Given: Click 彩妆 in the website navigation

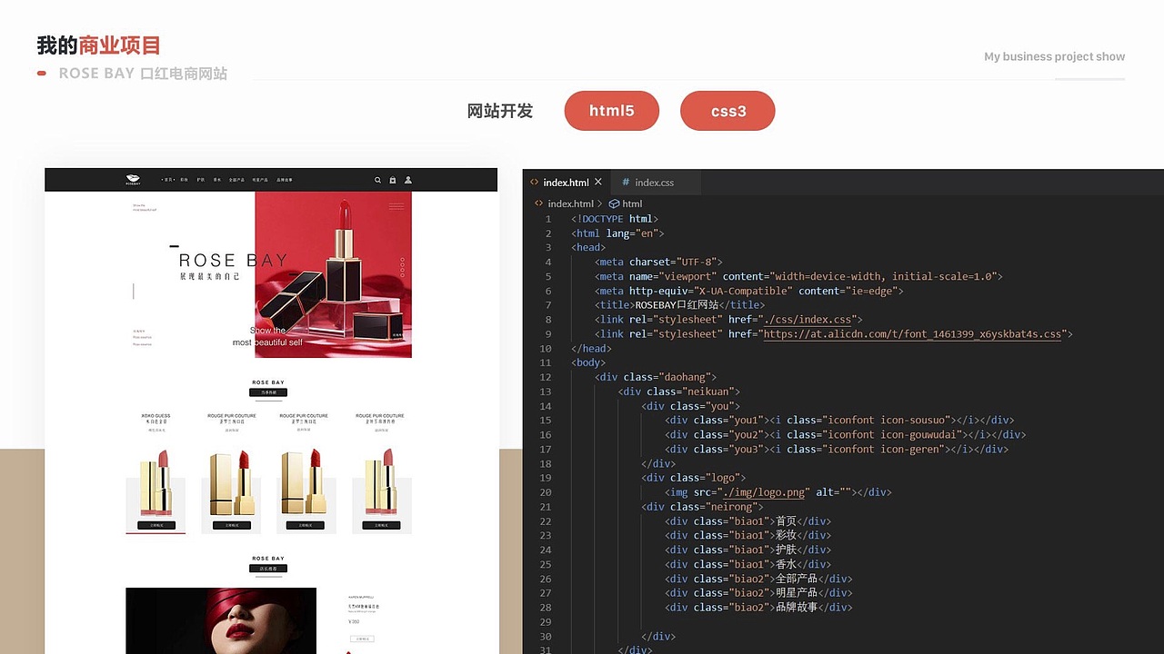Looking at the screenshot, I should [184, 180].
